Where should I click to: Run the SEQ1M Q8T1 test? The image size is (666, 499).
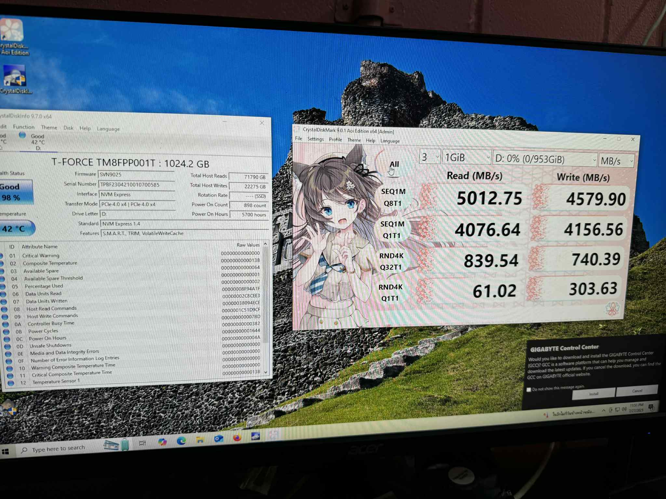click(393, 198)
